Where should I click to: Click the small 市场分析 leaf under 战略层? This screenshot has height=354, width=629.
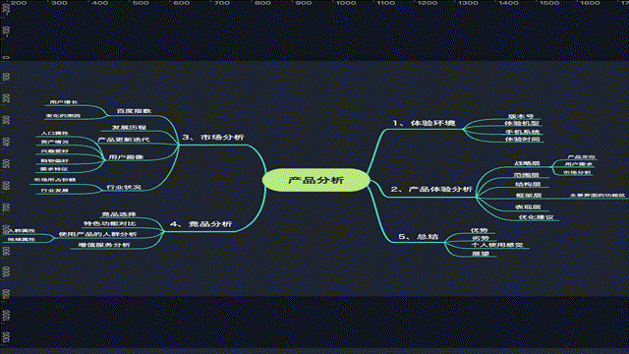[x=577, y=173]
